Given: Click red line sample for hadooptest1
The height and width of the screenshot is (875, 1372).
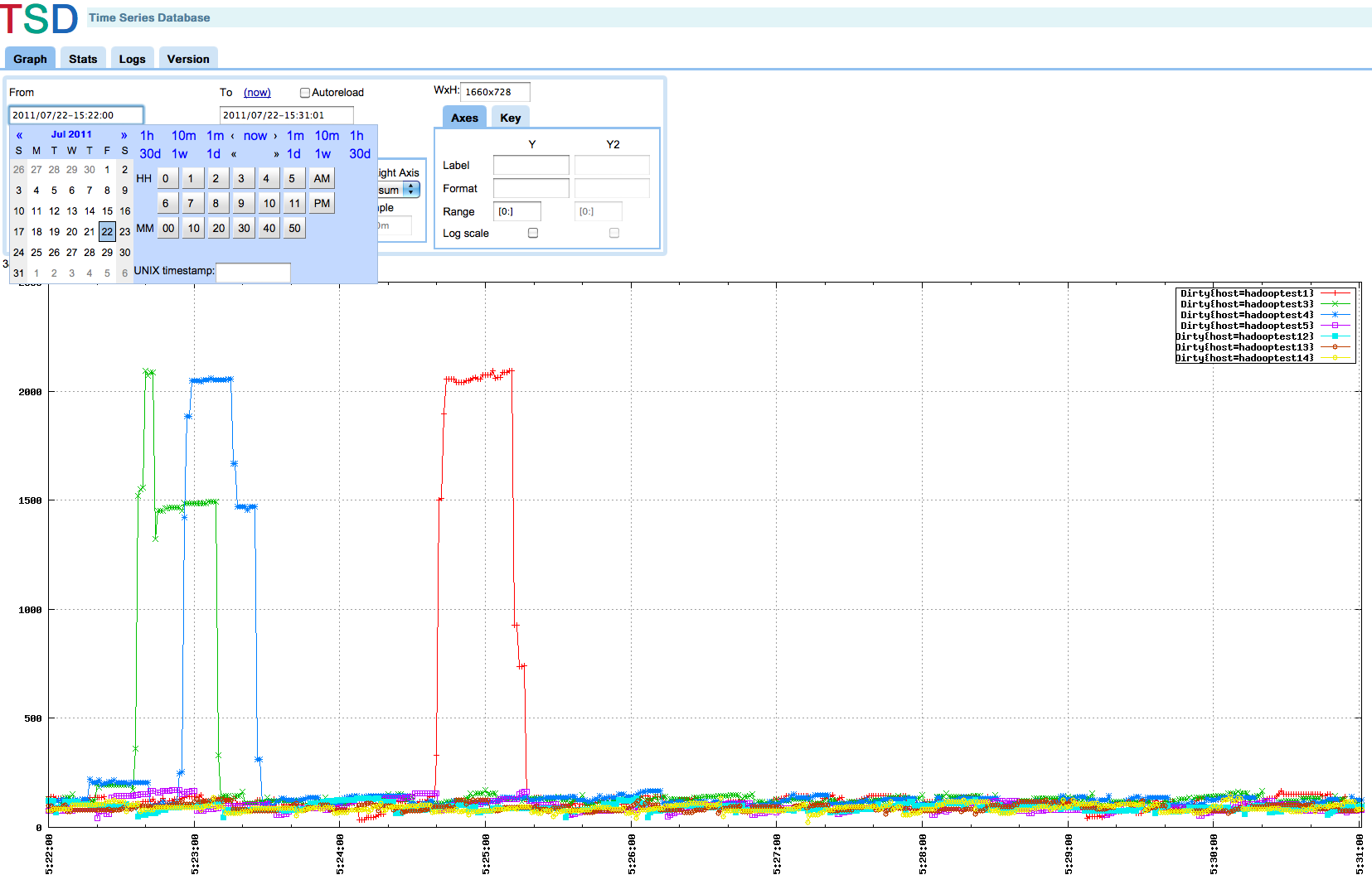Looking at the screenshot, I should (1336, 293).
